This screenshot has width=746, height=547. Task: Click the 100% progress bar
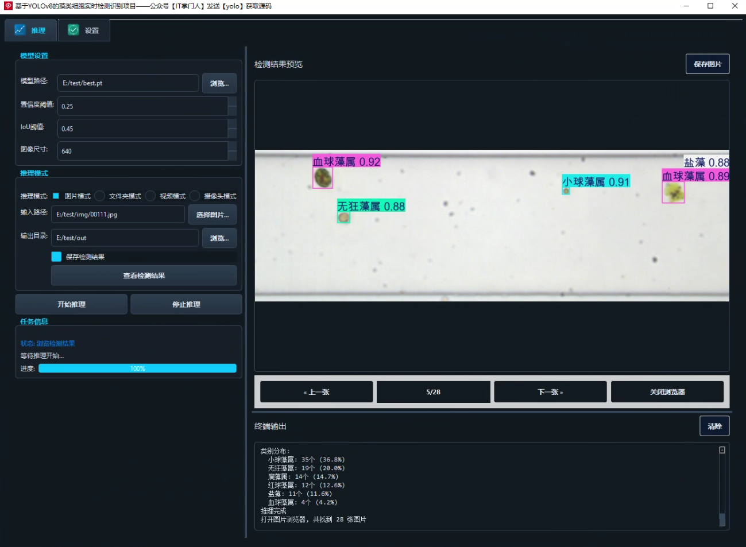click(x=137, y=368)
